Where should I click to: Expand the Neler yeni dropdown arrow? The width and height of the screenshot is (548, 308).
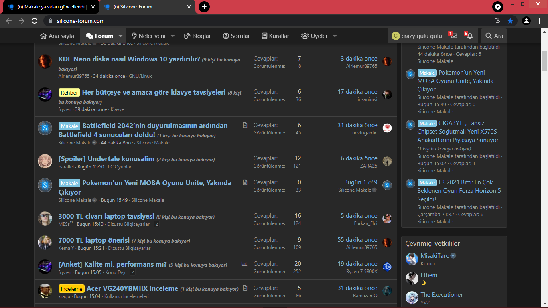[173, 36]
